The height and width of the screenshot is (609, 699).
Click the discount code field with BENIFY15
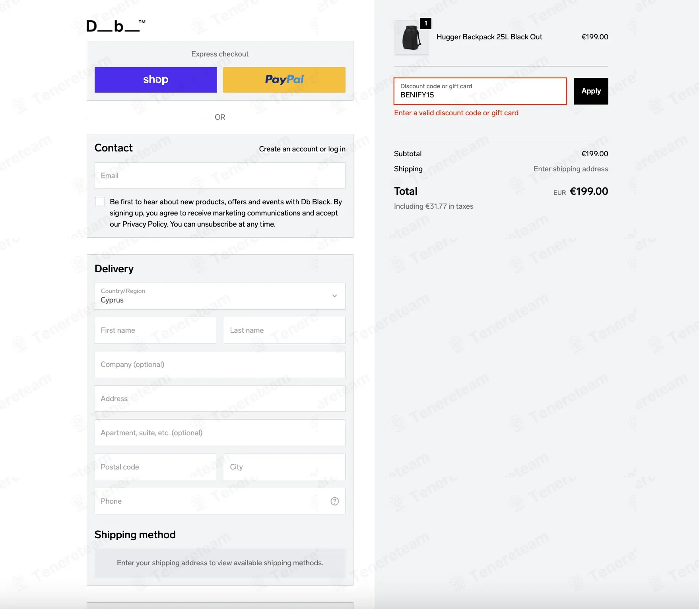tap(480, 91)
